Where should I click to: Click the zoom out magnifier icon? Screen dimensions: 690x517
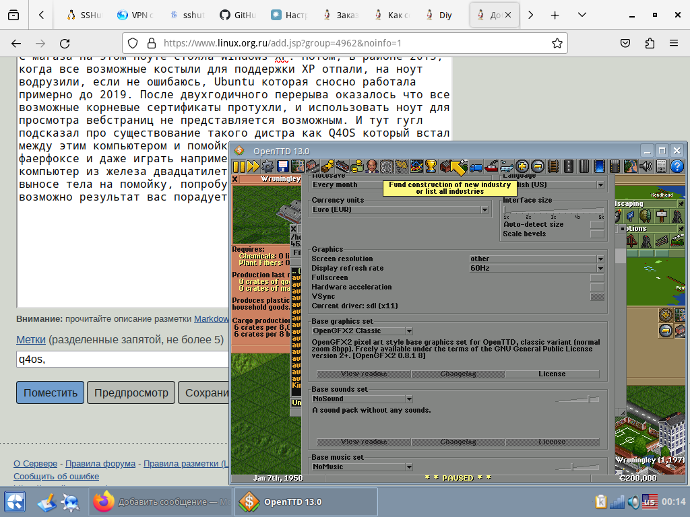click(x=538, y=167)
